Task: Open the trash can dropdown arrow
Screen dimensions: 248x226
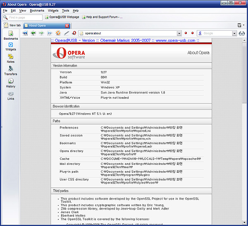Action: point(244,25)
